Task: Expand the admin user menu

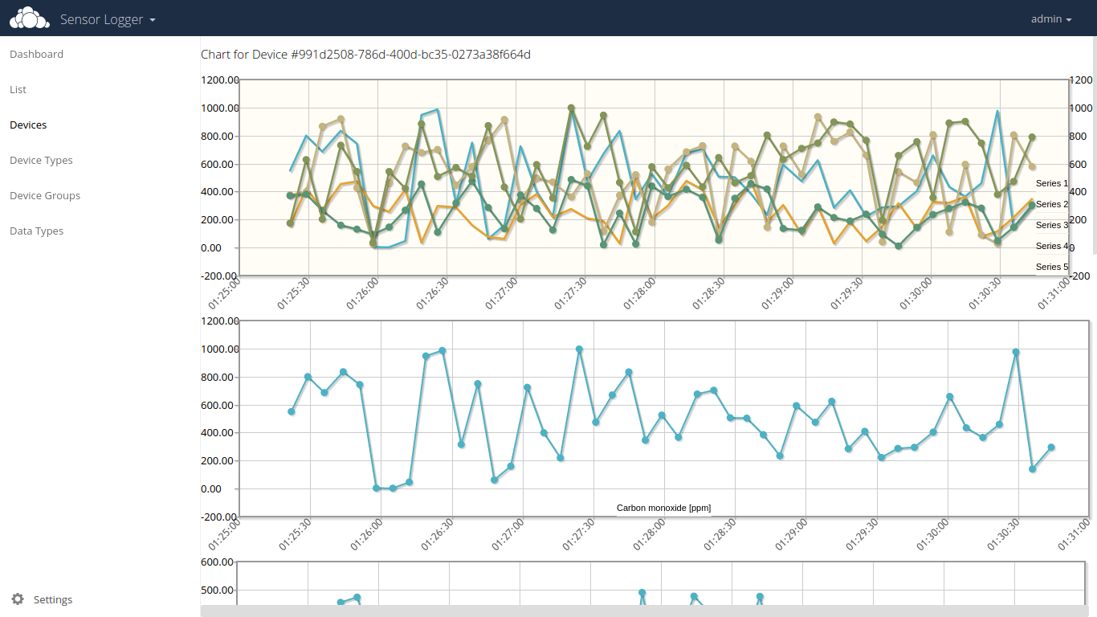Action: pyautogui.click(x=1051, y=19)
